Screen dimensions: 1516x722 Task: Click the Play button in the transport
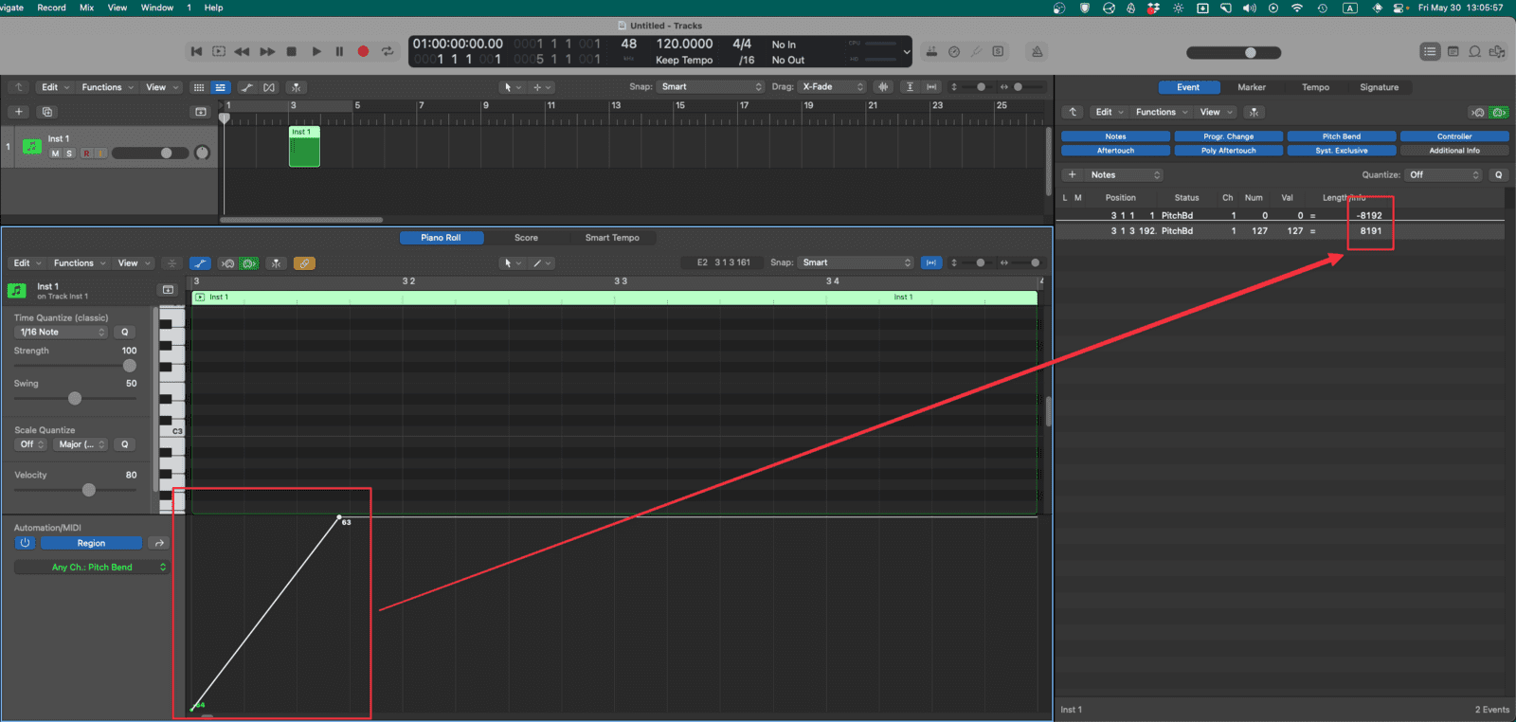[x=316, y=51]
